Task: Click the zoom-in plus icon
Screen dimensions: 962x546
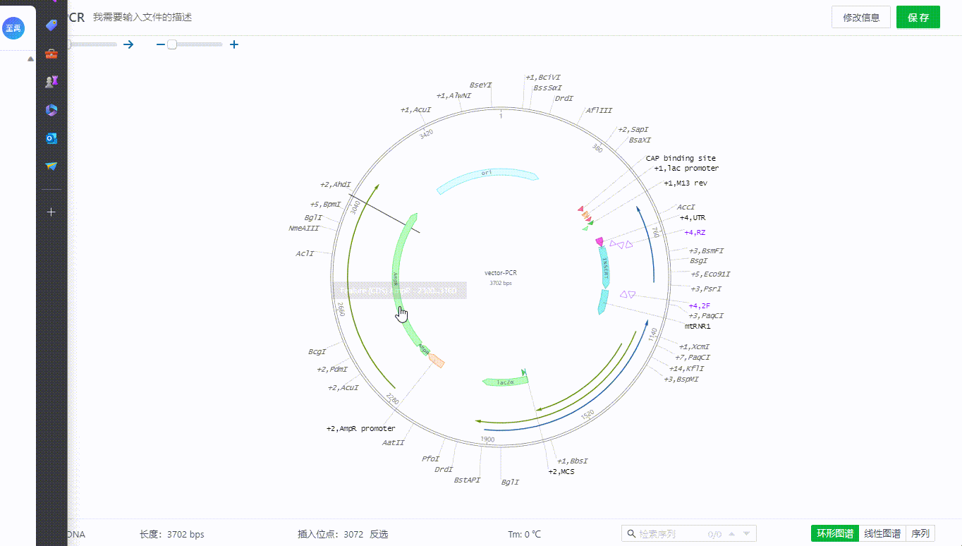Action: [x=234, y=44]
